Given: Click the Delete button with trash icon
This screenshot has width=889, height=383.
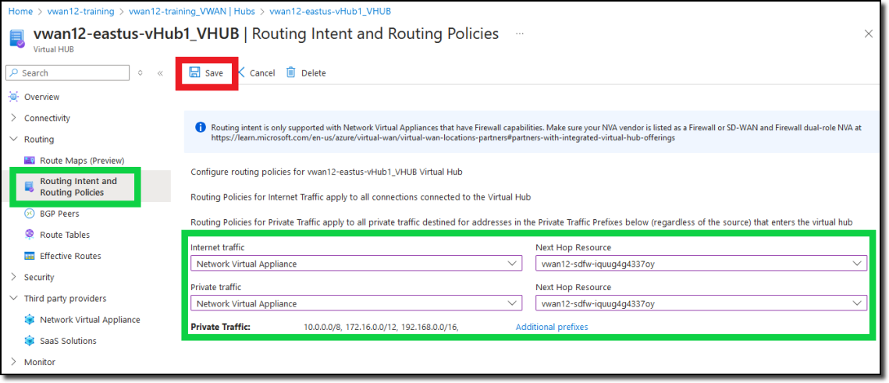Looking at the screenshot, I should click(306, 73).
